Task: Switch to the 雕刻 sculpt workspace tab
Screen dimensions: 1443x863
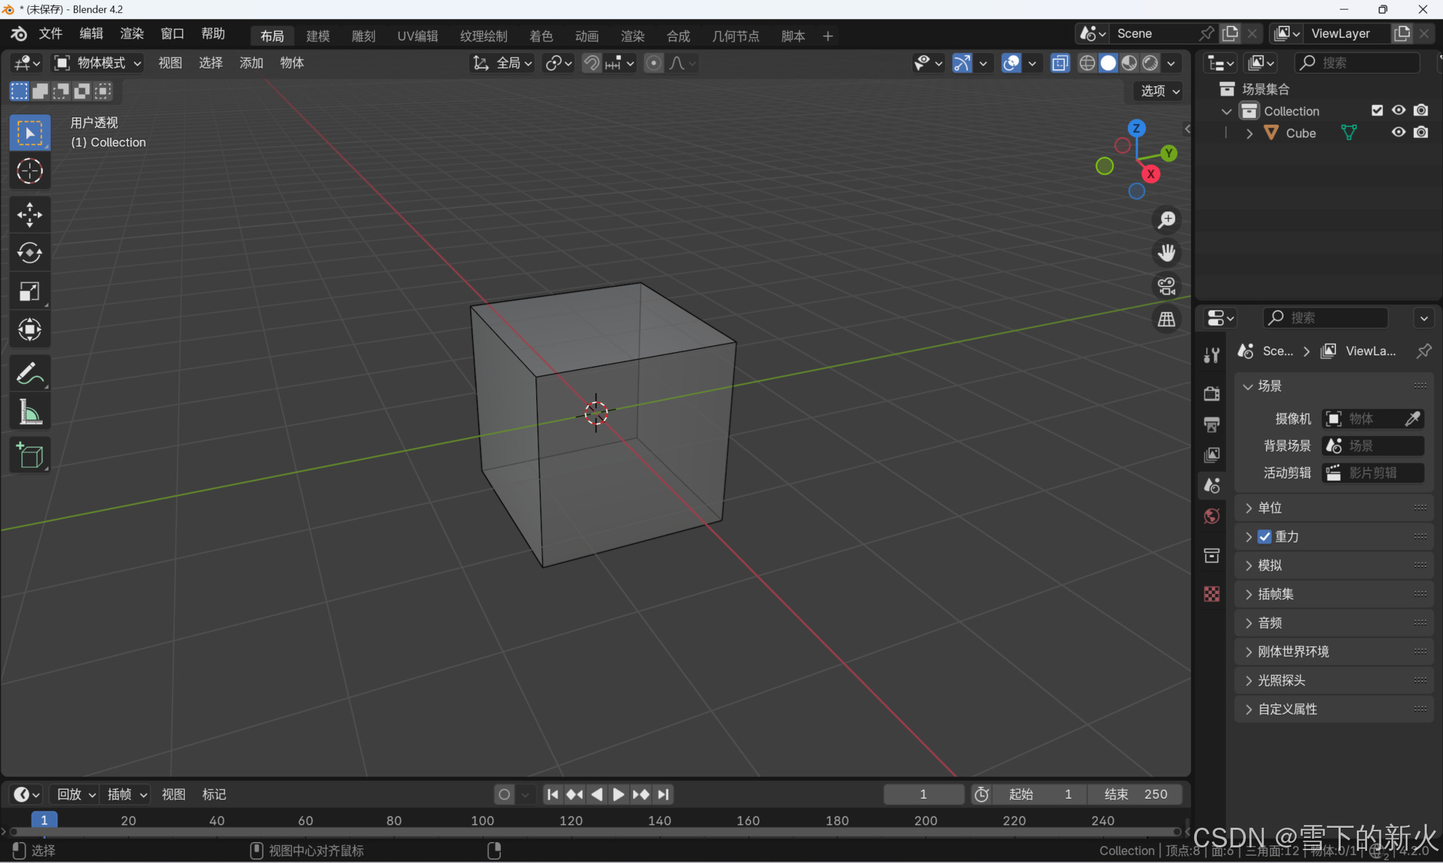Action: pyautogui.click(x=363, y=36)
